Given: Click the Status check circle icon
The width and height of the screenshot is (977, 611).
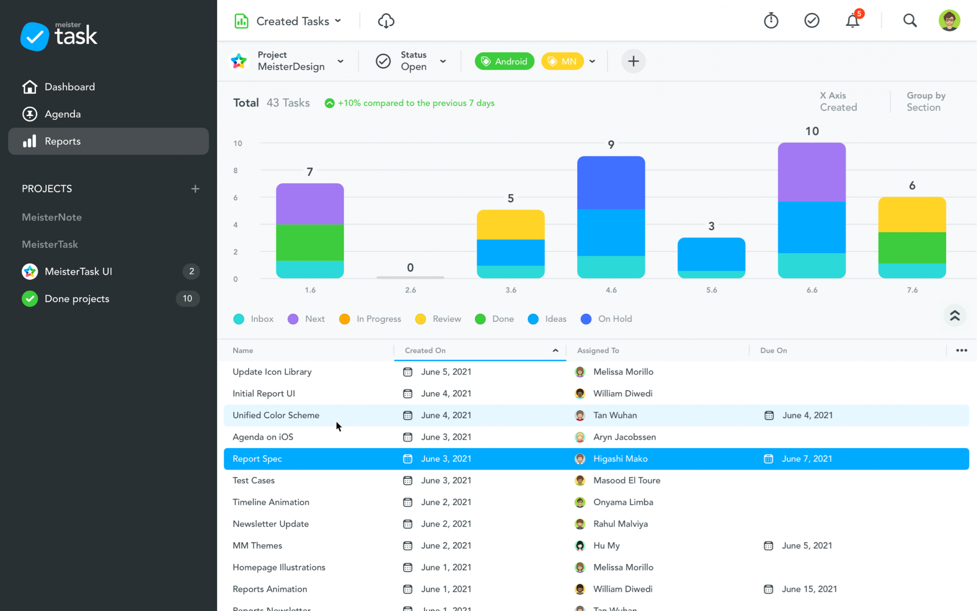Looking at the screenshot, I should pyautogui.click(x=383, y=61).
